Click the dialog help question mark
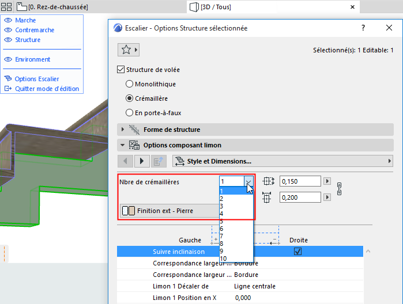This screenshot has height=304, width=403. click(363, 28)
